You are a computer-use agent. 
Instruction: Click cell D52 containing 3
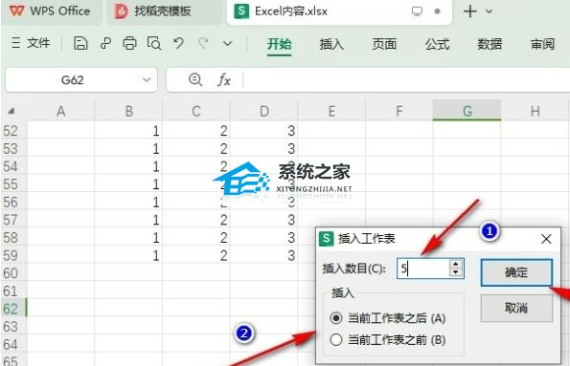263,131
